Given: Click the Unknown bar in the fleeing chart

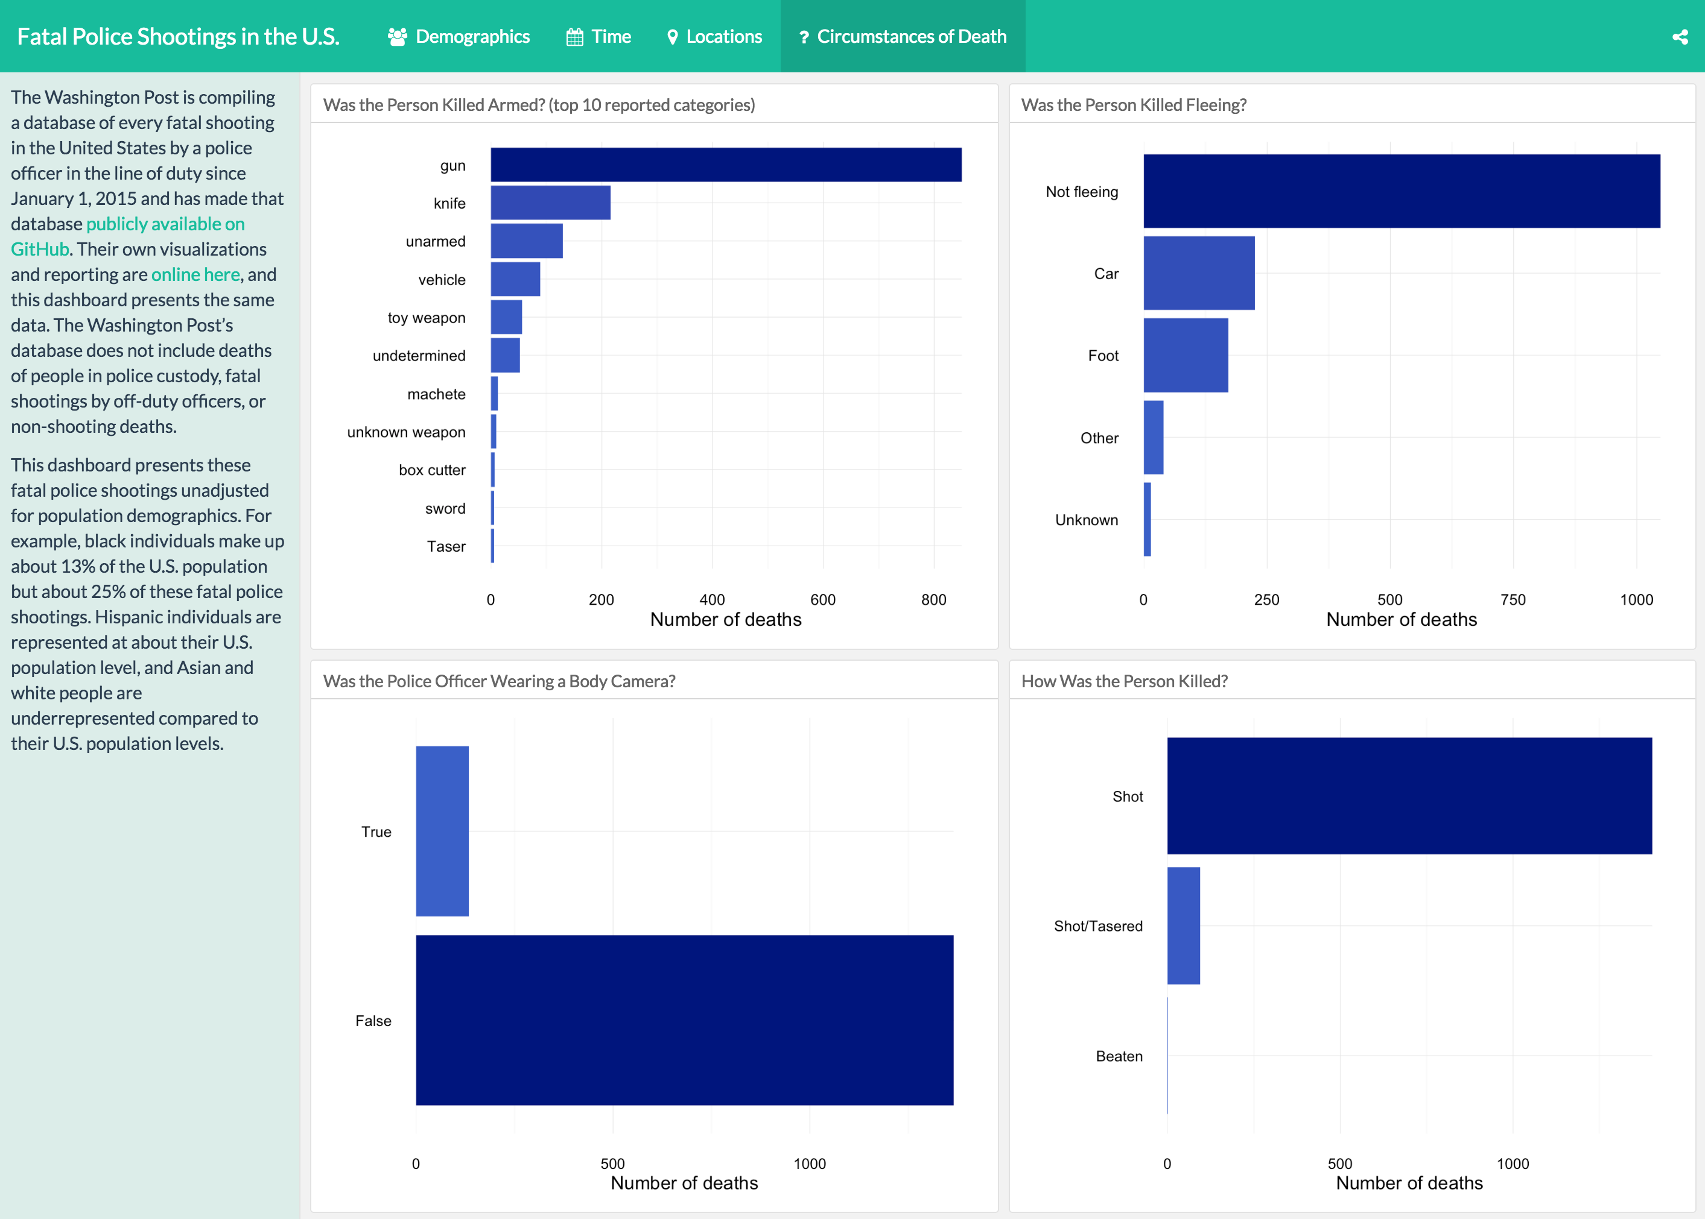Looking at the screenshot, I should click(x=1147, y=520).
